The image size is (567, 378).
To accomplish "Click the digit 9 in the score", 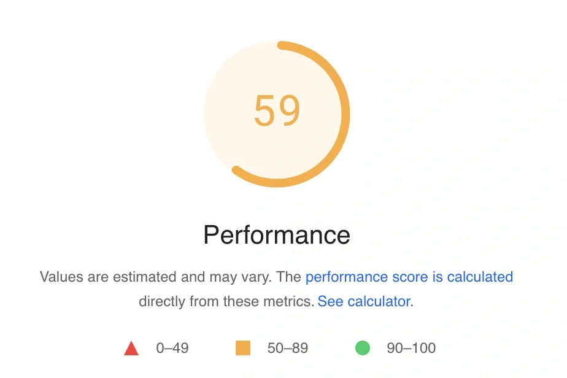I will pos(290,110).
